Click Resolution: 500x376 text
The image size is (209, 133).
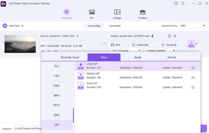click(131, 77)
